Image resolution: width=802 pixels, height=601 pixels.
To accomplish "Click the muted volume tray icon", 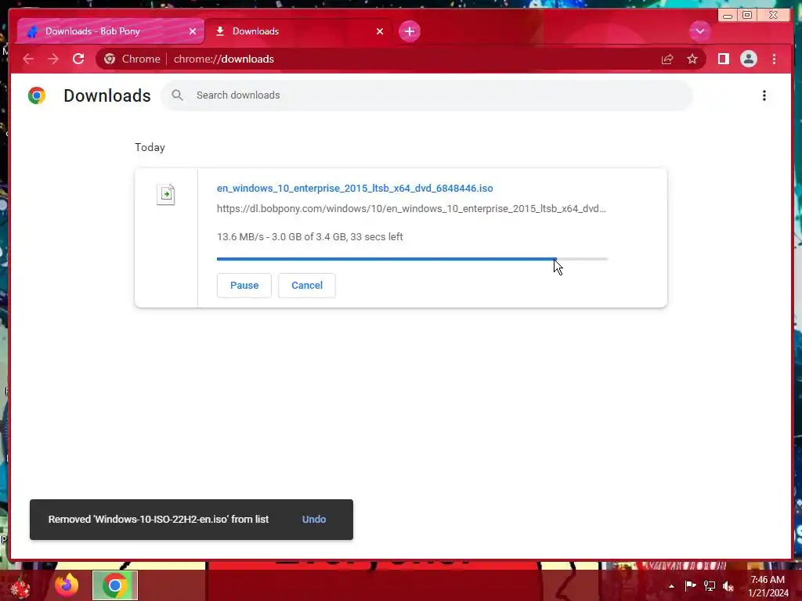I will pyautogui.click(x=728, y=586).
